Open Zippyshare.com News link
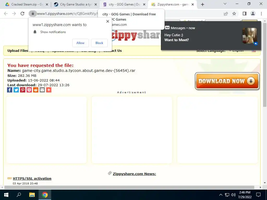This screenshot has width=267, height=200. (134, 174)
